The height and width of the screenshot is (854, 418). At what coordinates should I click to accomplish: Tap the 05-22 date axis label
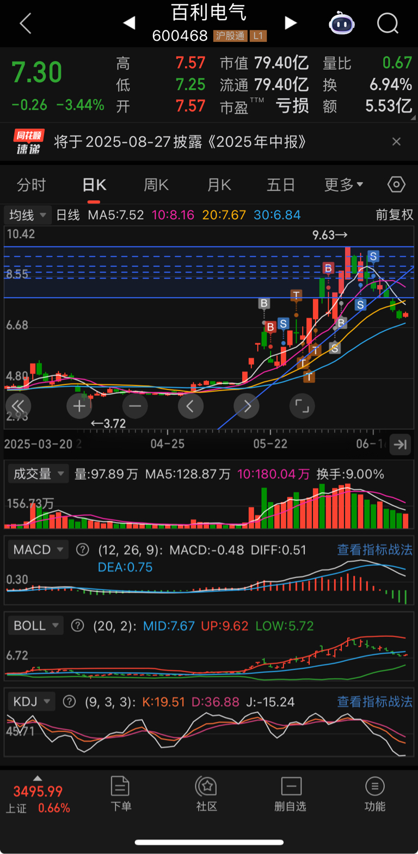pos(270,444)
